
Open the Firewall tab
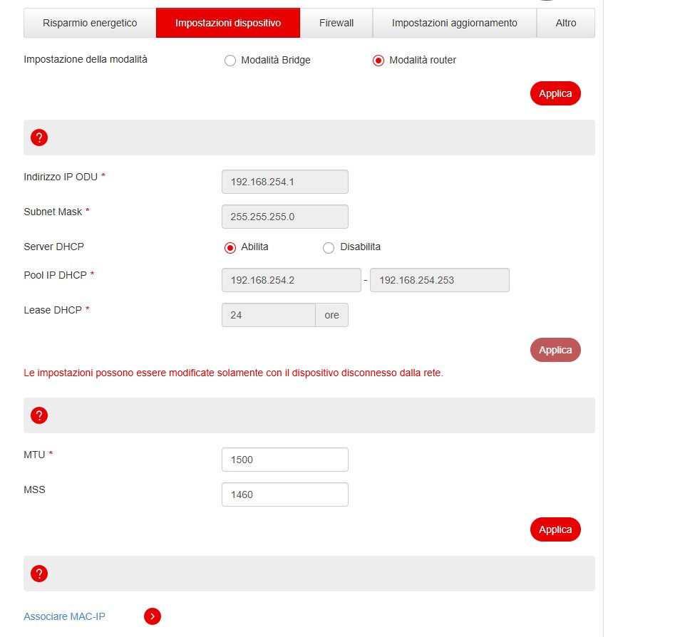coord(336,23)
